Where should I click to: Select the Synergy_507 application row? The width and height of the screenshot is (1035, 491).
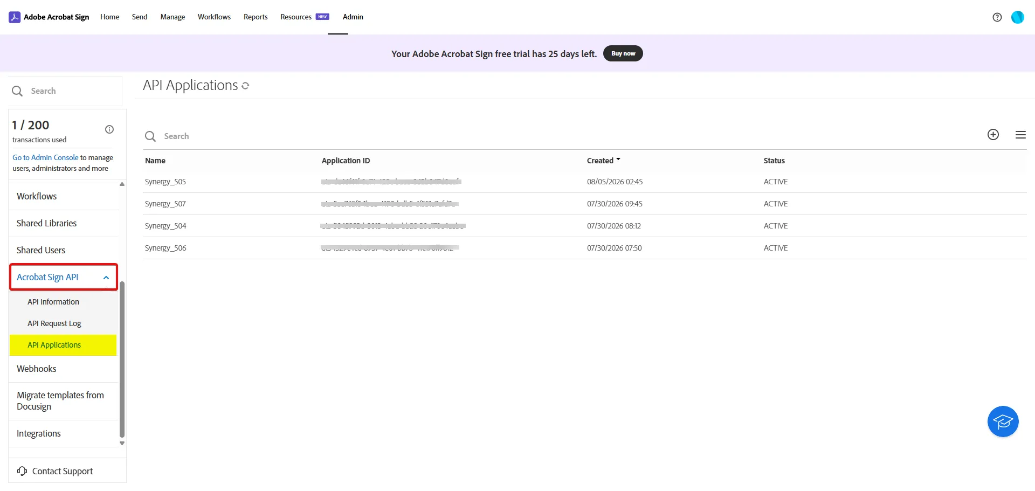(585, 204)
